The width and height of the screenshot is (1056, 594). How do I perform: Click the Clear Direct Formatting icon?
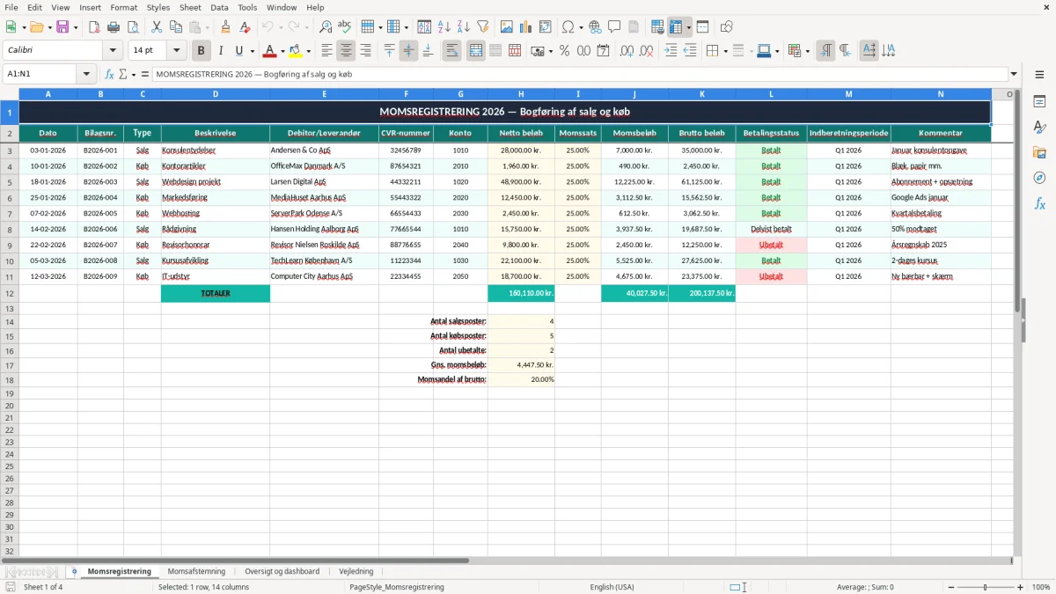pyautogui.click(x=246, y=27)
